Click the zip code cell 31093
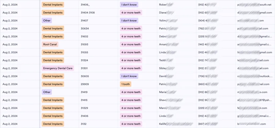This screenshot has height=128, width=275. (x=98, y=44)
